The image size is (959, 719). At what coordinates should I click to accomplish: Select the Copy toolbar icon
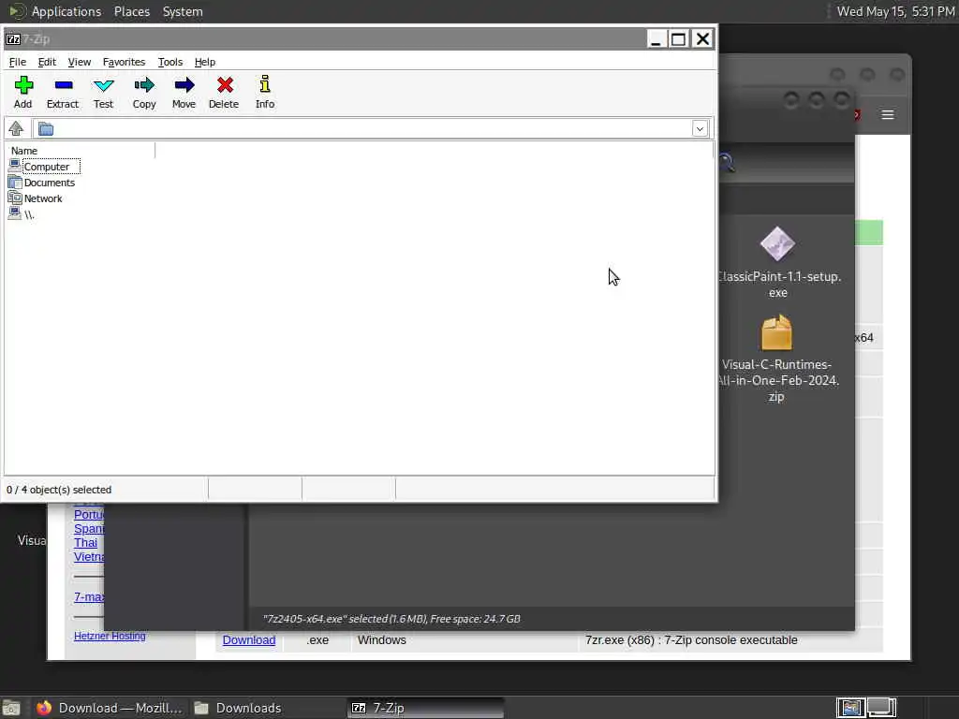144,85
